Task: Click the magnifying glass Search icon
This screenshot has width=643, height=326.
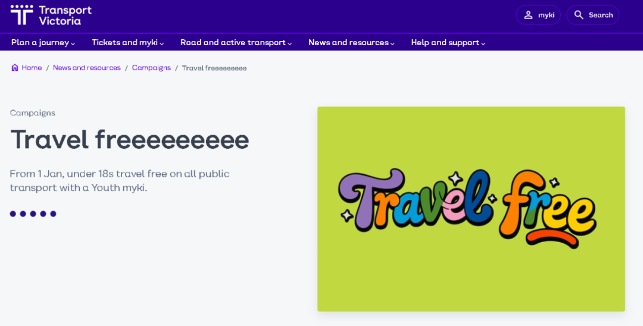Action: (579, 15)
